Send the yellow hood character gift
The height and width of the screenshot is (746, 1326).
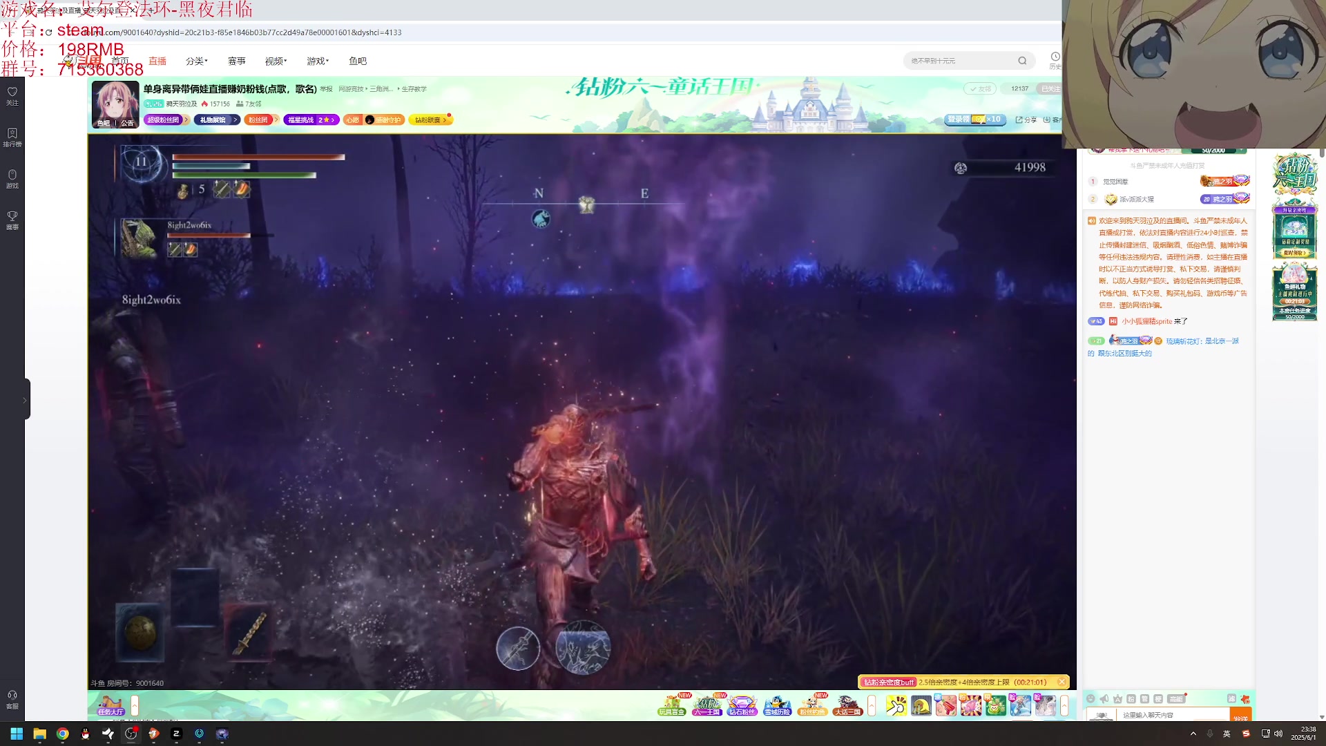click(921, 705)
